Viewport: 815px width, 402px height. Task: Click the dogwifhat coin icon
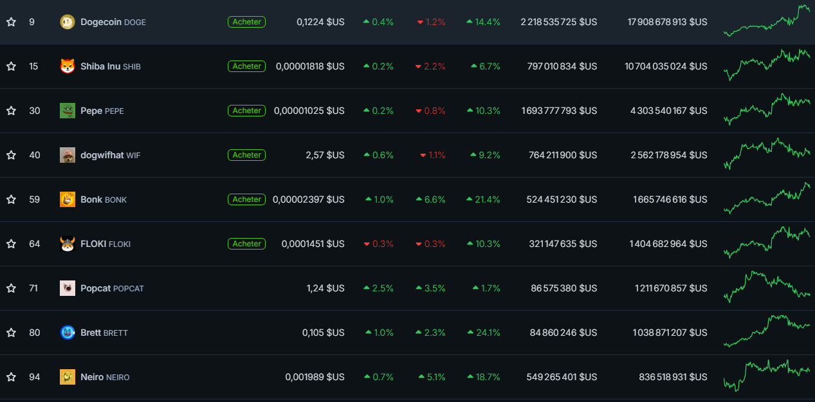click(x=68, y=154)
